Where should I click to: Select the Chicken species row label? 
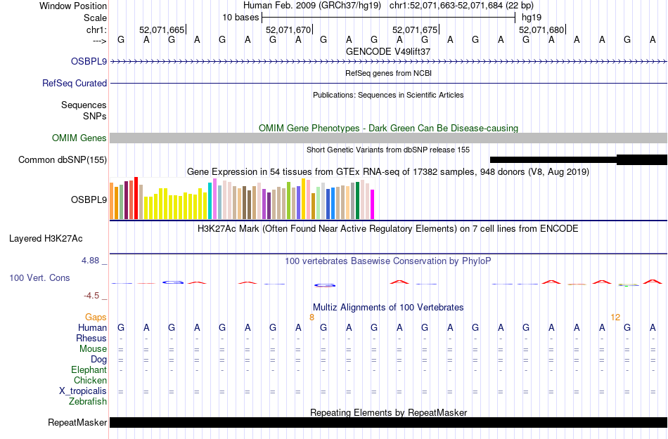[x=90, y=380]
